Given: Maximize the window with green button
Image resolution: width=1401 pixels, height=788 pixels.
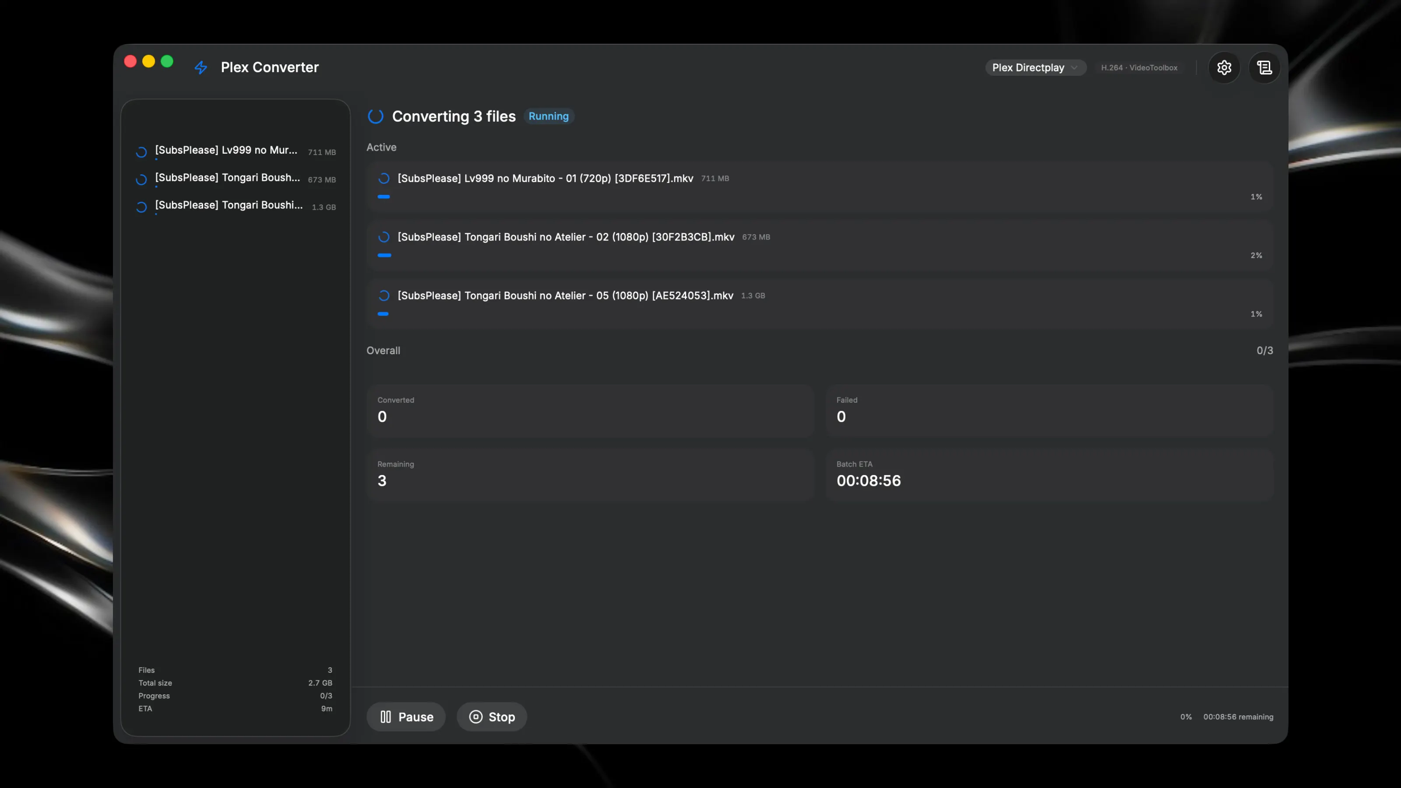Looking at the screenshot, I should (167, 61).
